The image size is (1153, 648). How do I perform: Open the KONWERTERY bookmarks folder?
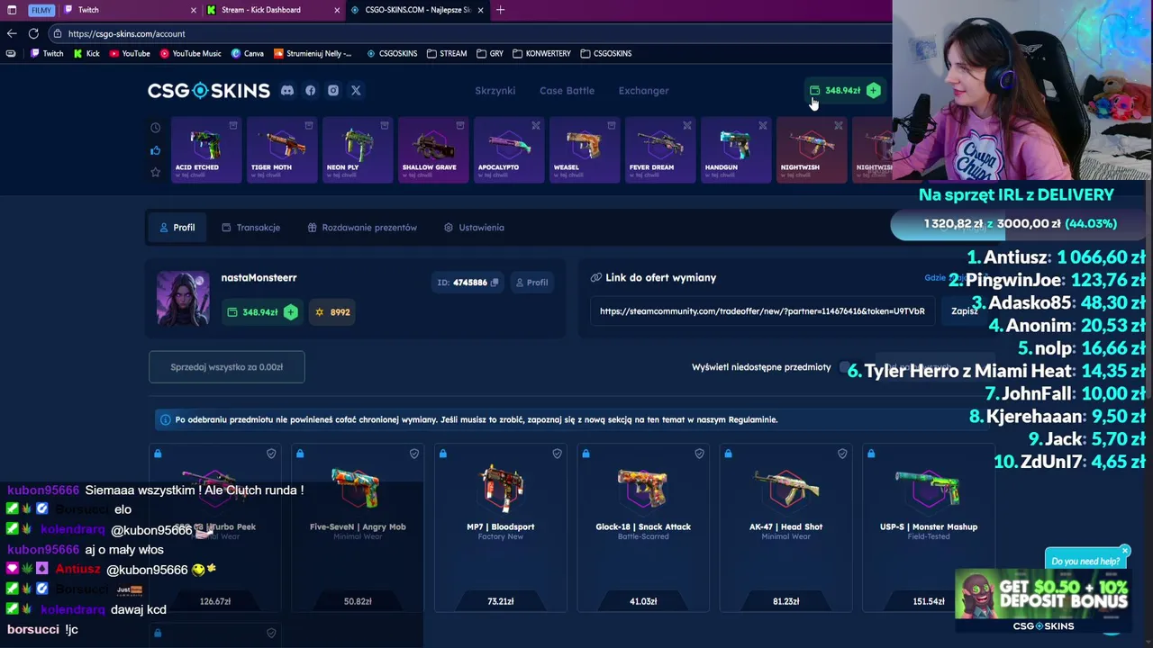click(541, 53)
